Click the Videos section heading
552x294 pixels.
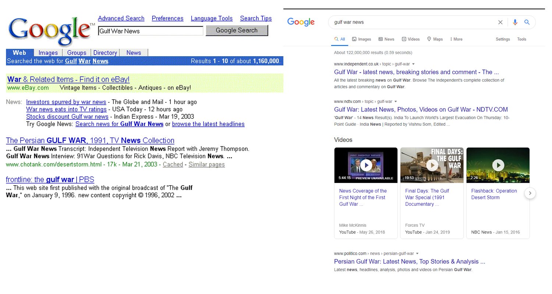coord(343,140)
